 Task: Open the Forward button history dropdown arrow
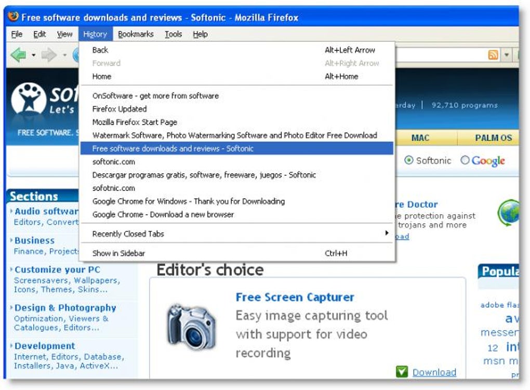pyautogui.click(x=64, y=55)
